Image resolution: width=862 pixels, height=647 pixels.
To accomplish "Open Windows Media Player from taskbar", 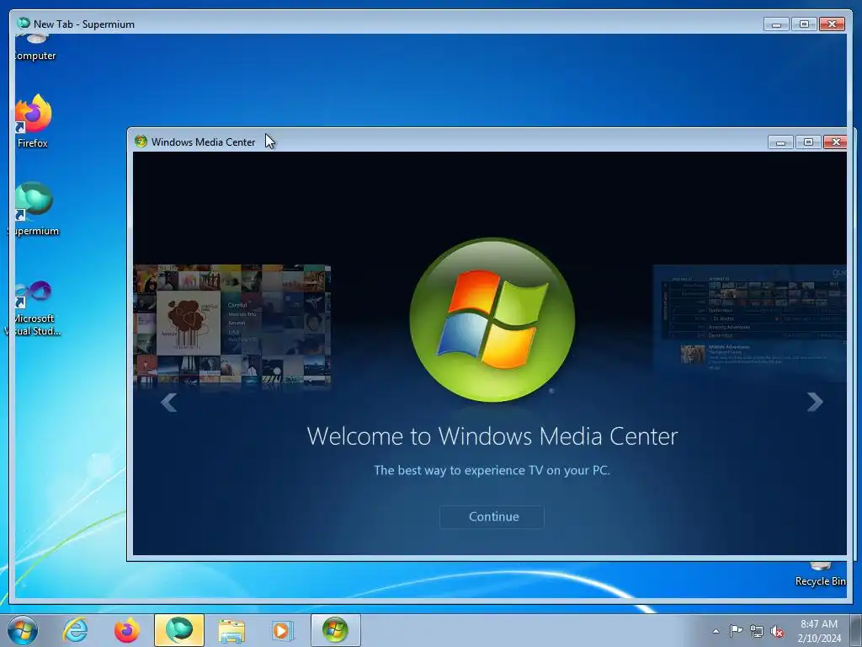I will coord(283,630).
